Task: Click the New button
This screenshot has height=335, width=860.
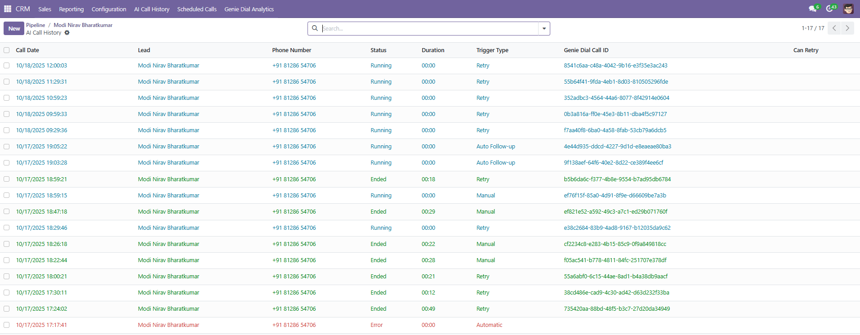Action: tap(14, 28)
